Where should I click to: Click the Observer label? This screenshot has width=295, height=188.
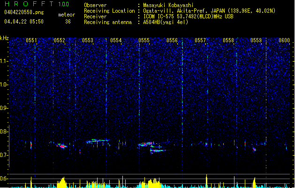(95, 5)
